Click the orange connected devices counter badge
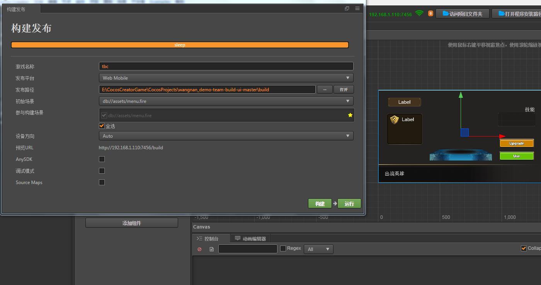Screen dimensions: 541x285 coord(430,14)
